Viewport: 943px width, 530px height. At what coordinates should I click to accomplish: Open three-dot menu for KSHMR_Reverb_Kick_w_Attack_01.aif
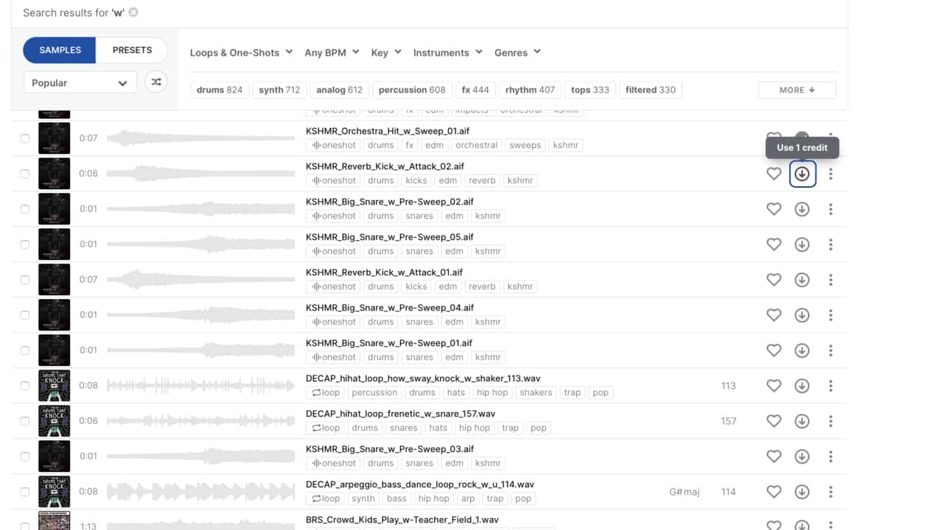(830, 280)
